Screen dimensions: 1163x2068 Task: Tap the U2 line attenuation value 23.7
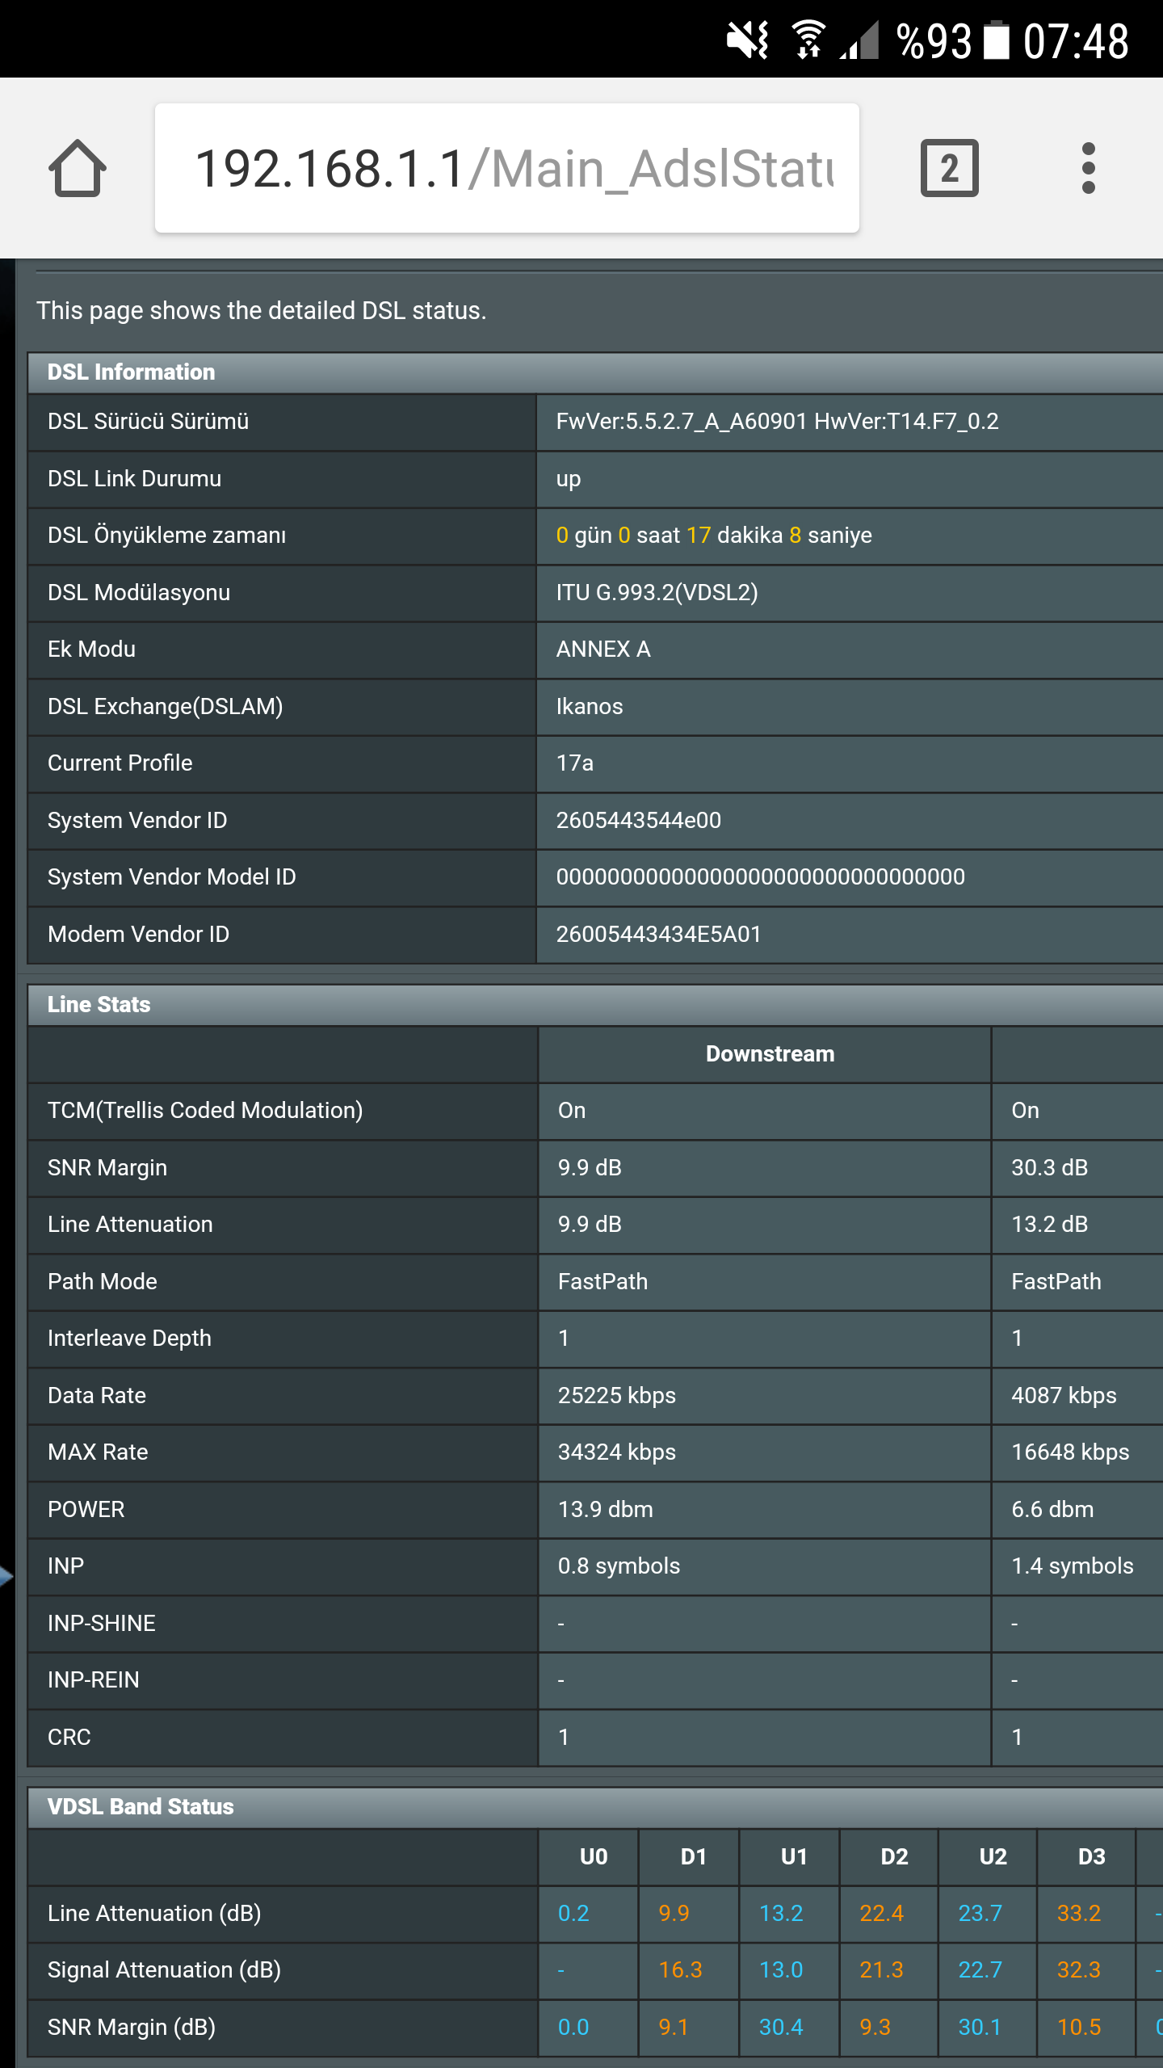coord(980,1914)
